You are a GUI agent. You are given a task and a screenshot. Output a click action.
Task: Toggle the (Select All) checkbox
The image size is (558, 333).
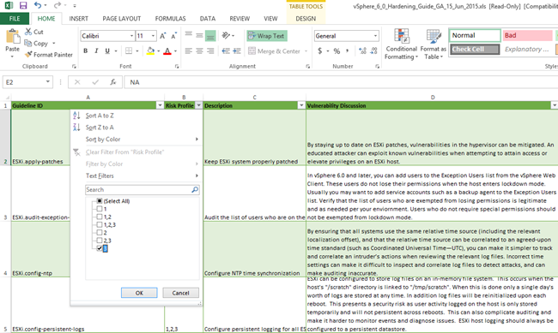coord(100,201)
